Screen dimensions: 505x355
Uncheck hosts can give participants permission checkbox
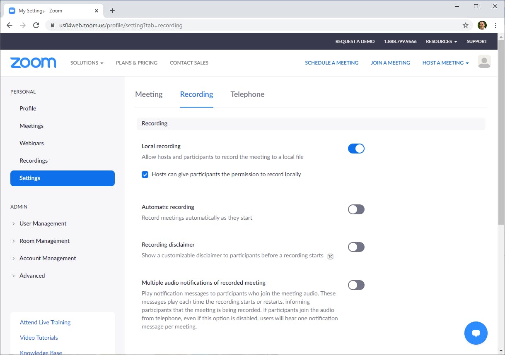tap(145, 175)
